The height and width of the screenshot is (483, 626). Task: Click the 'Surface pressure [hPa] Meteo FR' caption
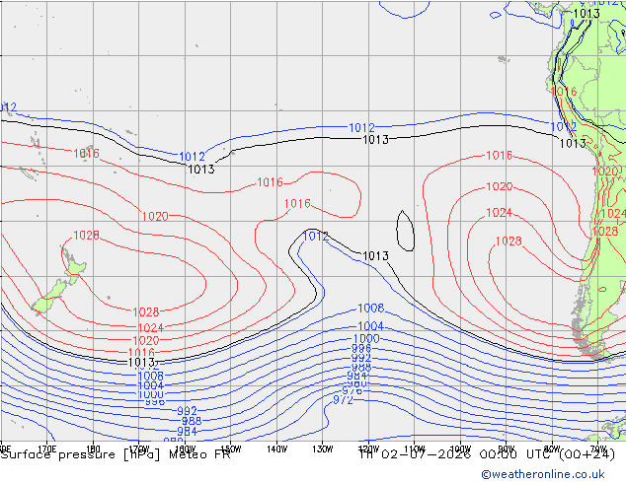point(116,454)
